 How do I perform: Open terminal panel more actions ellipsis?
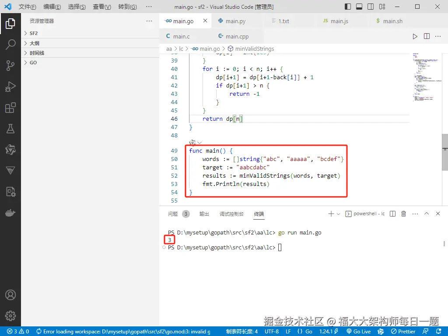pos(415,213)
